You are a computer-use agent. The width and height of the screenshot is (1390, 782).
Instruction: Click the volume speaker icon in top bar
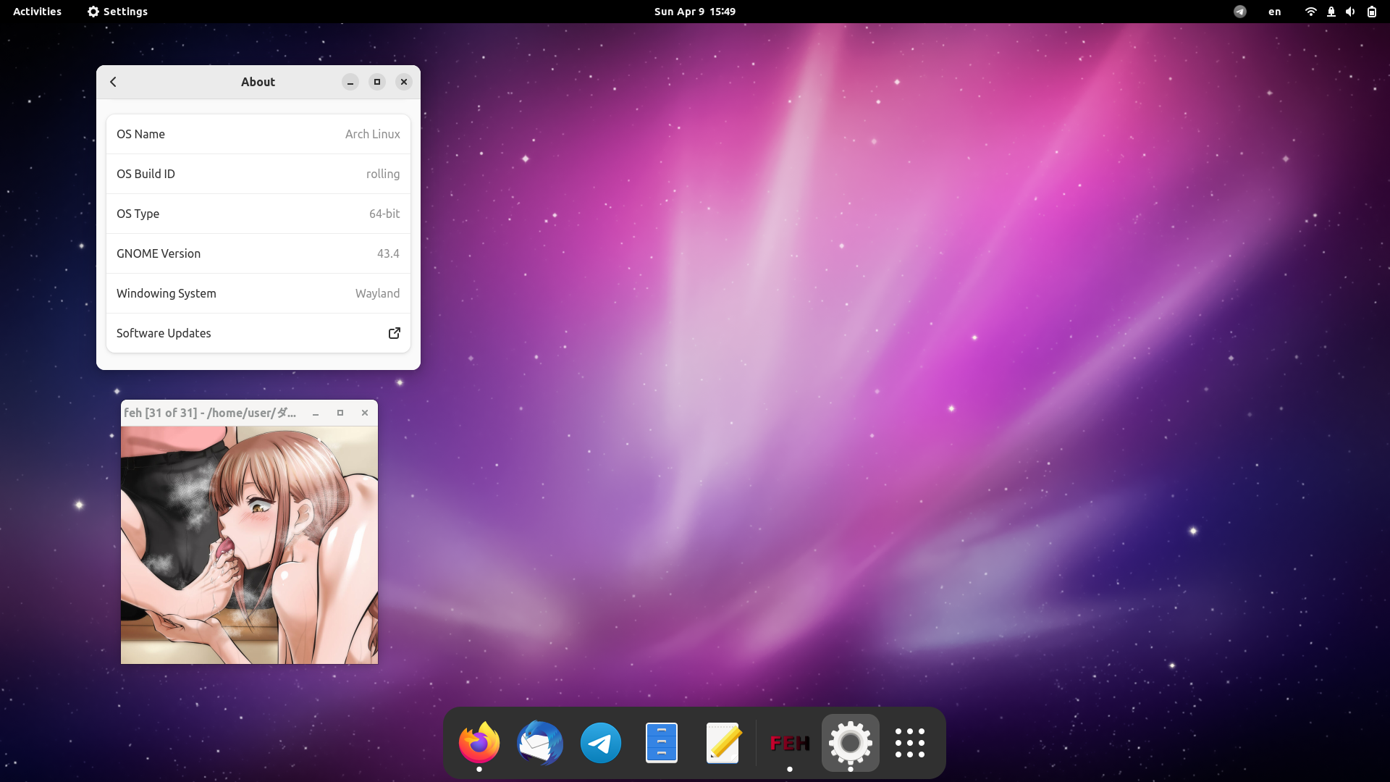tap(1350, 12)
